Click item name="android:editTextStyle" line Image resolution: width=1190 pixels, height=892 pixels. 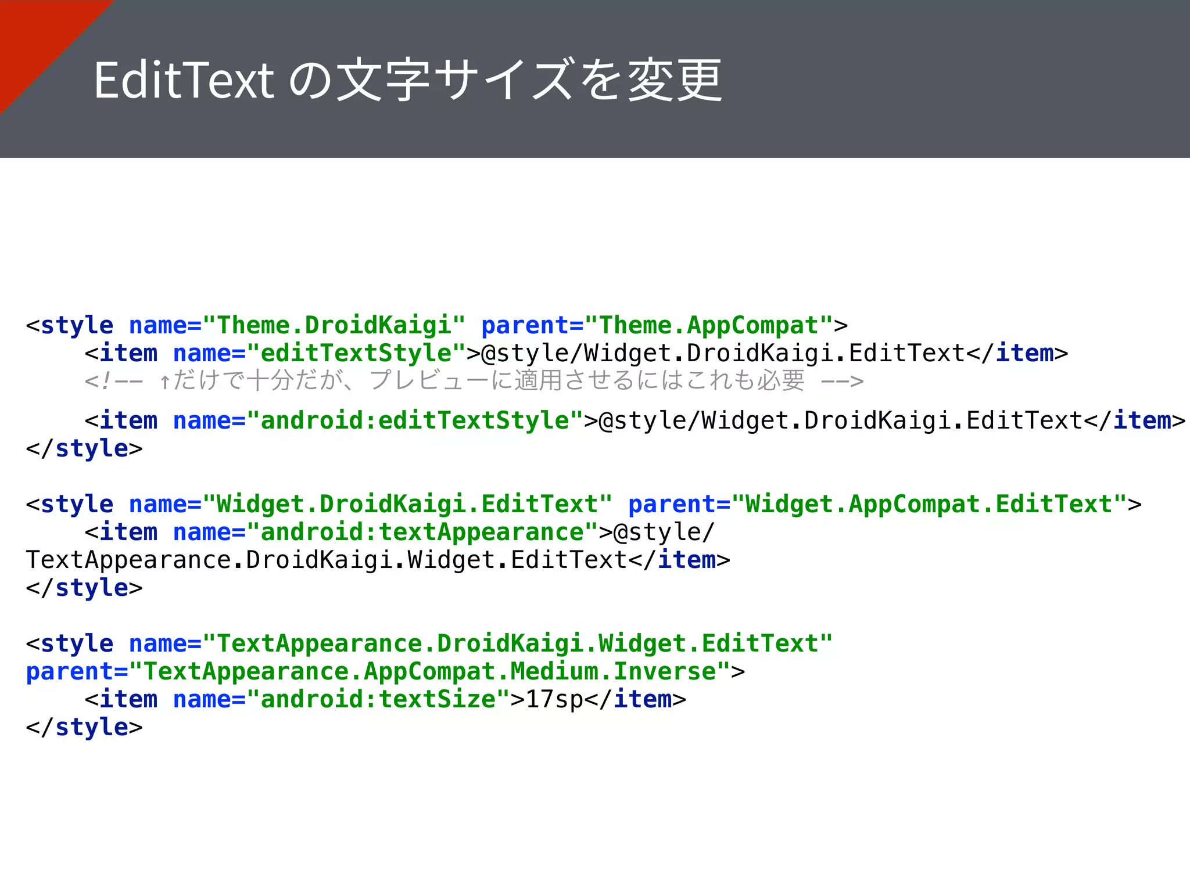[x=635, y=420]
